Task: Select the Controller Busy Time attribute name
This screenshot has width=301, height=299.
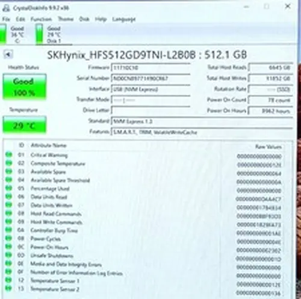Action: tap(54, 230)
